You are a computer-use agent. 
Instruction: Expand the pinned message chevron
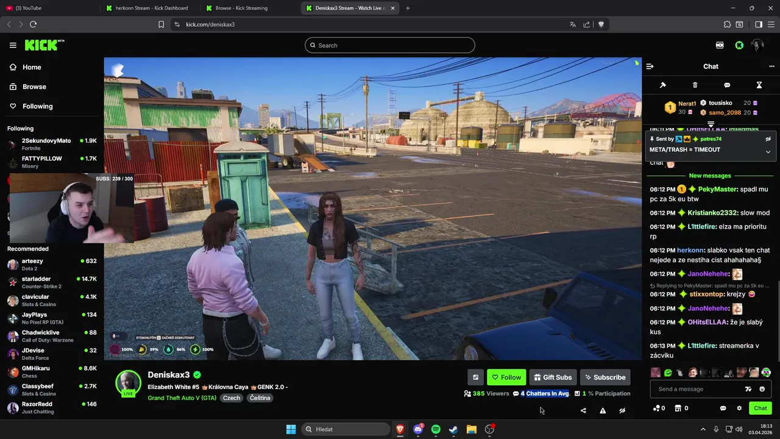tap(768, 152)
